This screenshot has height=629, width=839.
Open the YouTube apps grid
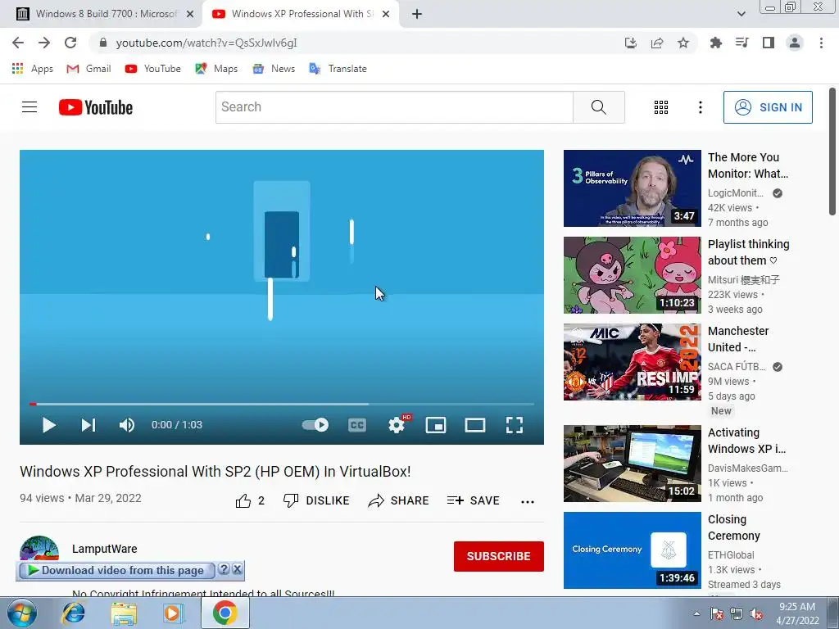661,107
